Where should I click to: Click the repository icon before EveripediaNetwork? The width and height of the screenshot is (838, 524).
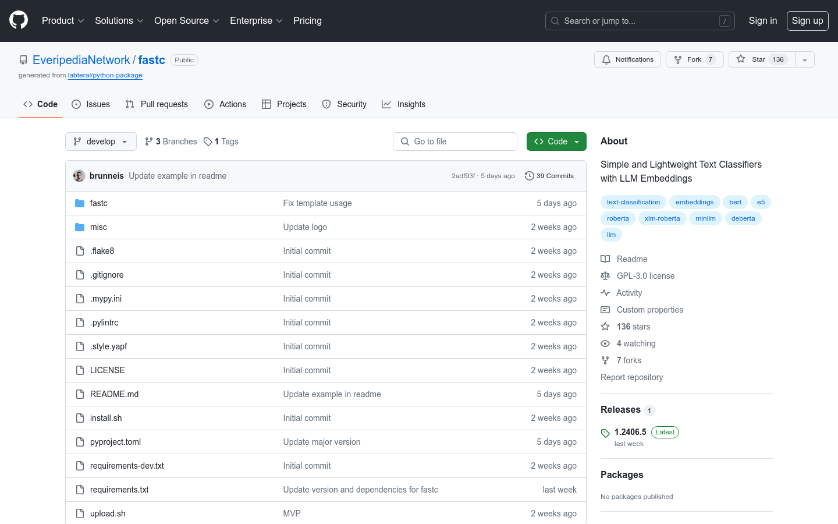(23, 60)
